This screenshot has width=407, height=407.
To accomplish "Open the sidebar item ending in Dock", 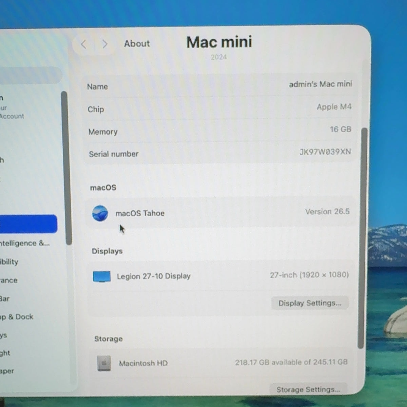I will (x=17, y=317).
